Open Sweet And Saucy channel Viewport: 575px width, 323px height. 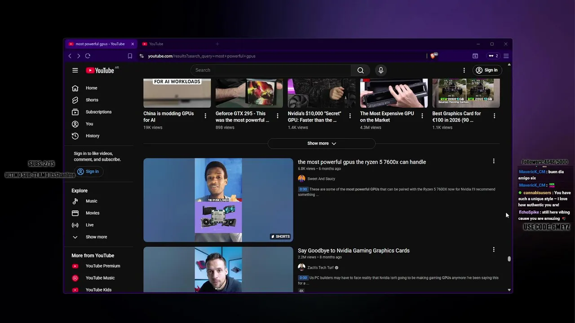321,179
